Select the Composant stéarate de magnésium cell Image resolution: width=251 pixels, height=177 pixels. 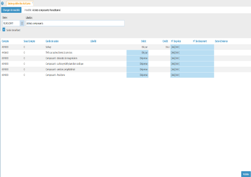point(61,58)
